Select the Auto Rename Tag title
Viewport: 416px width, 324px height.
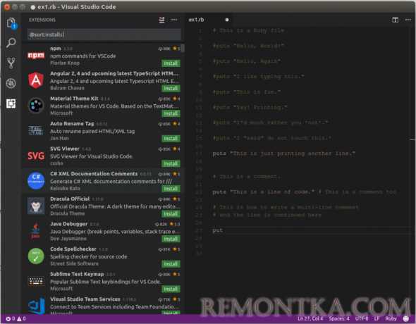click(72, 123)
